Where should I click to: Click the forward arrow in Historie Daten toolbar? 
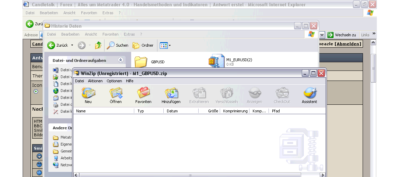[x=82, y=45]
